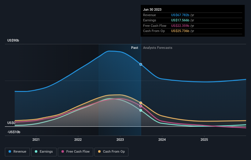
Task: Select the 2025 x-axis label
Action: (x=204, y=140)
